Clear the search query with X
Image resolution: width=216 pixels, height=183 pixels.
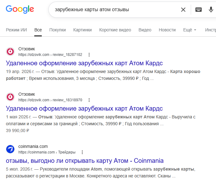click(183, 10)
